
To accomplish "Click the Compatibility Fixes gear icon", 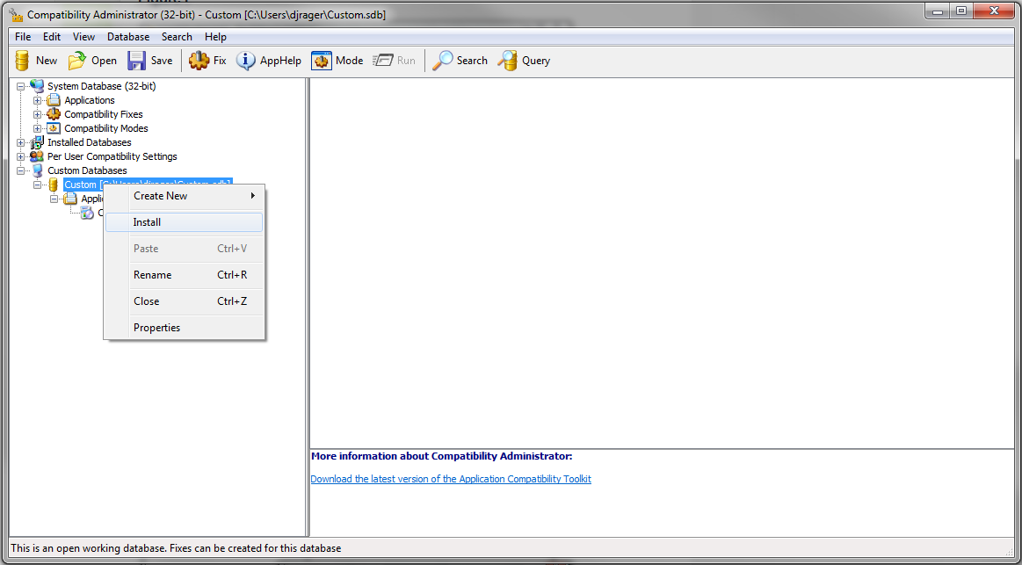I will point(54,114).
